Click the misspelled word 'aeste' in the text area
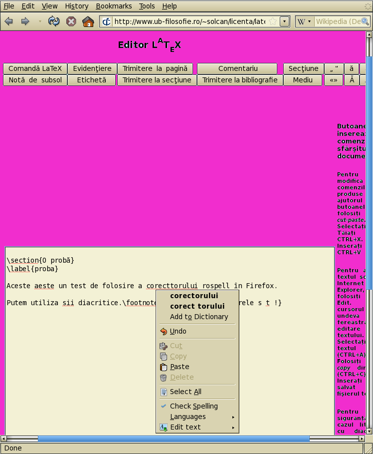Image resolution: width=373 pixels, height=454 pixels. point(44,286)
